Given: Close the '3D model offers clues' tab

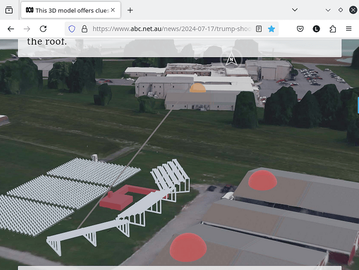Looking at the screenshot, I should tap(113, 10).
